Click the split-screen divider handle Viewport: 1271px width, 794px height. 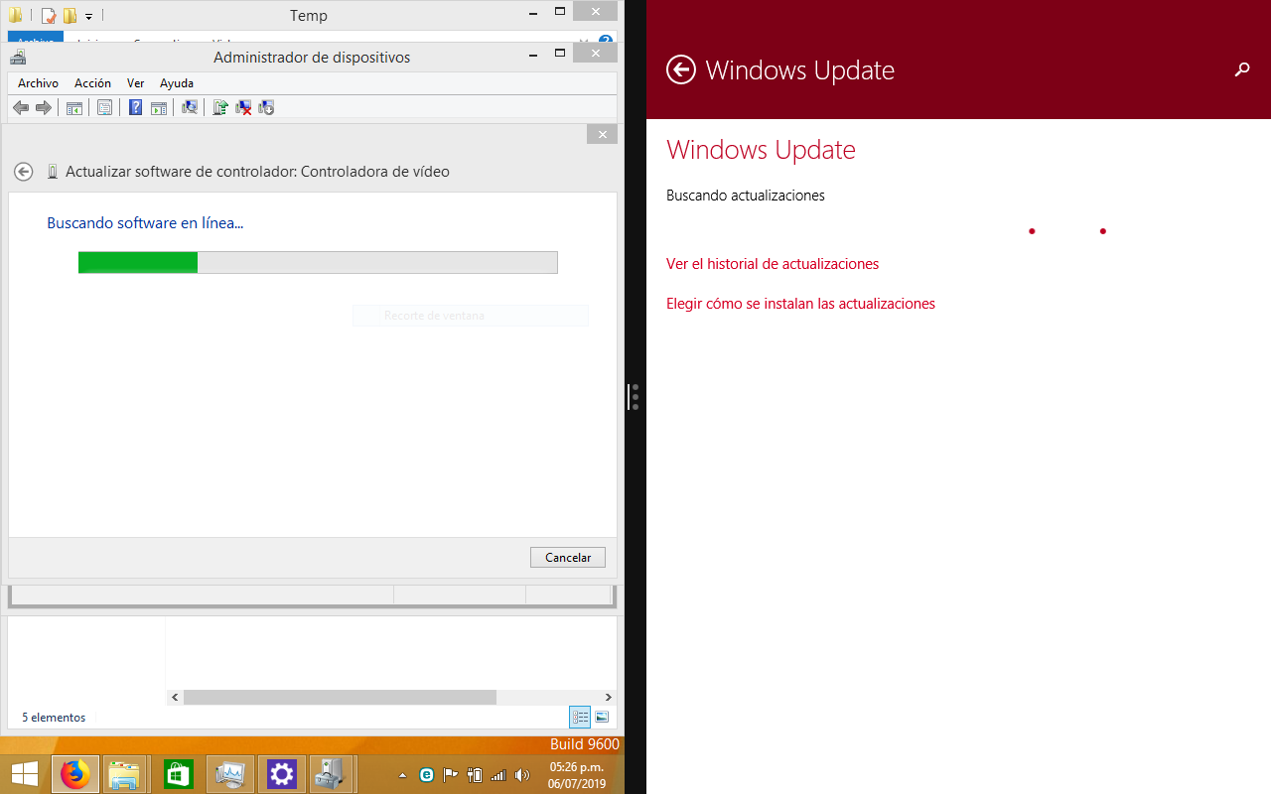(x=635, y=397)
